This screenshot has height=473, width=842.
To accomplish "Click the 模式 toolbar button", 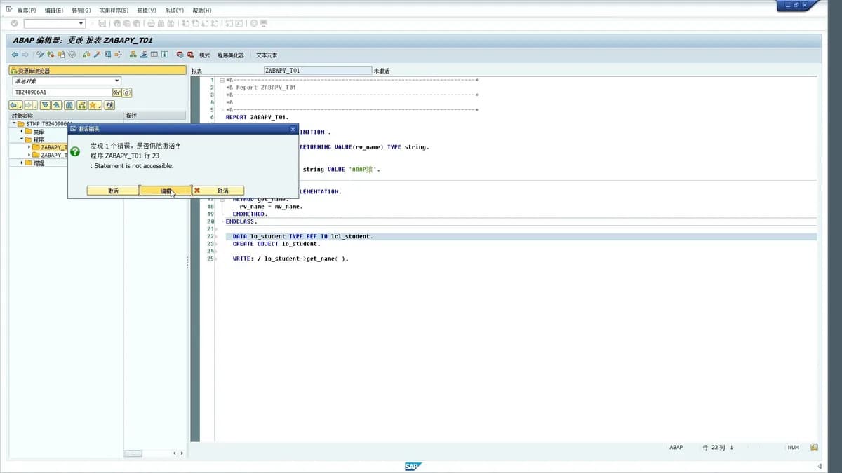I will [205, 55].
